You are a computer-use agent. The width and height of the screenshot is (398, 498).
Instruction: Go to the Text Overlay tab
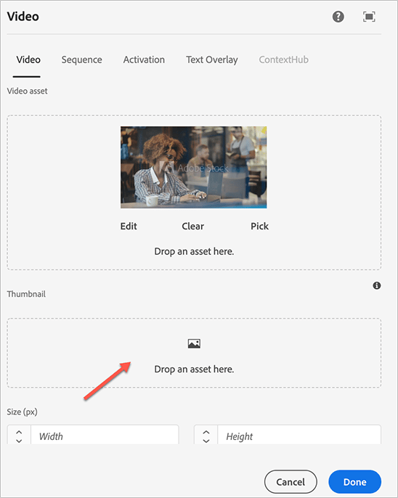click(x=212, y=60)
